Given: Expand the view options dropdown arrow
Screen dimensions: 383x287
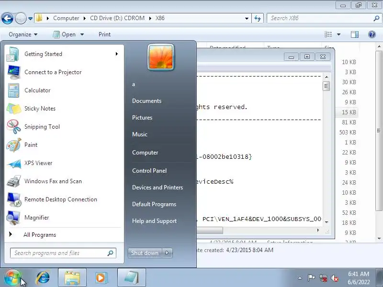Looking at the screenshot, I should (339, 34).
